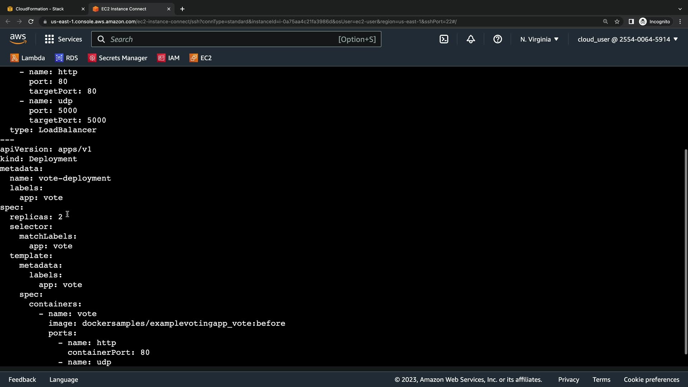Click the help question mark icon
688x387 pixels.
(x=497, y=39)
